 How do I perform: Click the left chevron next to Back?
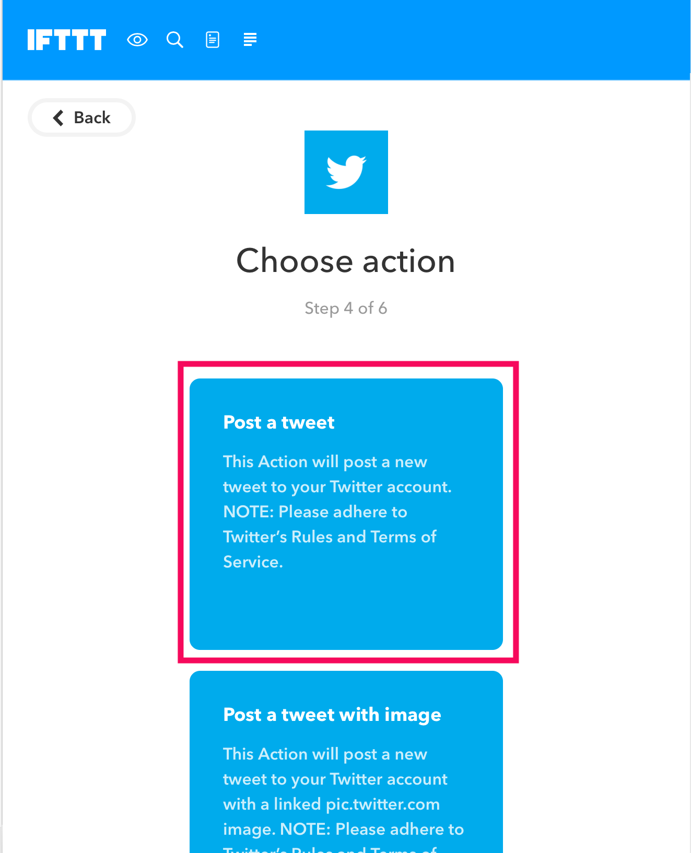pyautogui.click(x=58, y=117)
